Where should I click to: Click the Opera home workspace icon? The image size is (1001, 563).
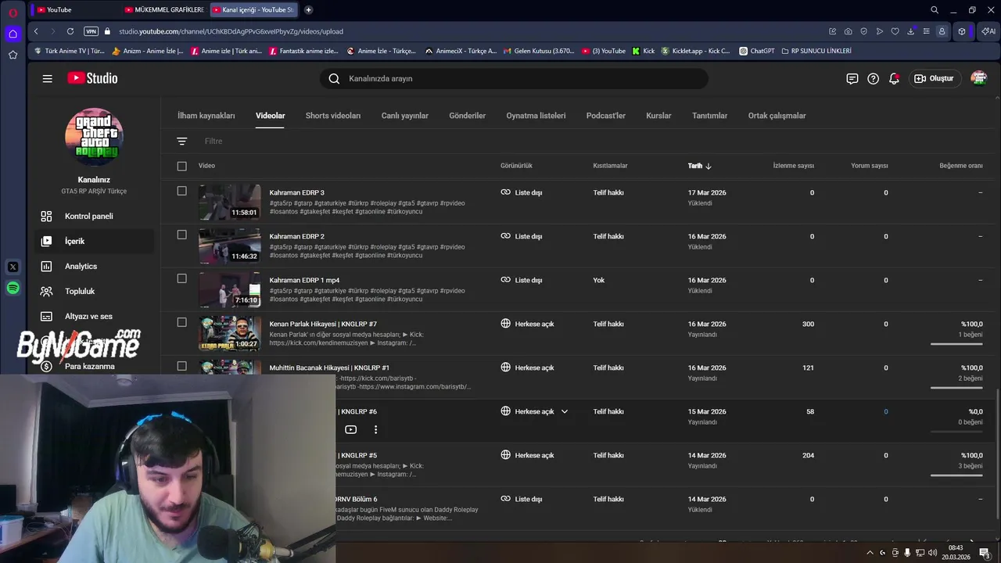coord(13,34)
